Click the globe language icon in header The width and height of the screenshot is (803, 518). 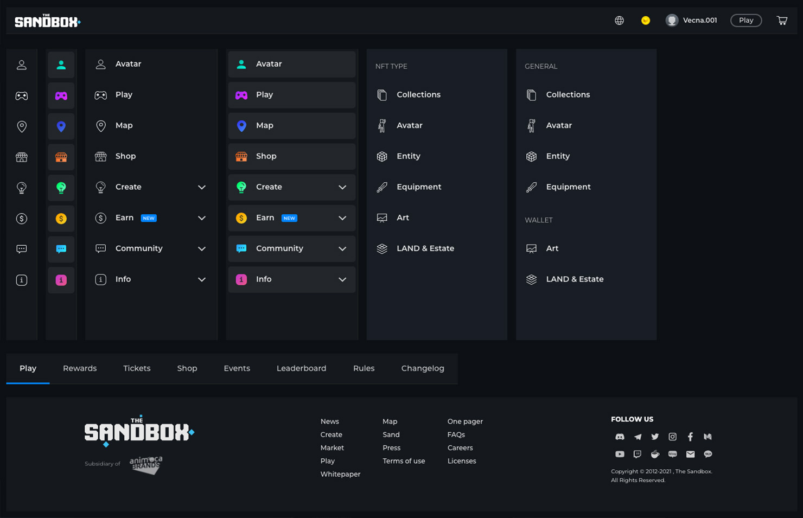[x=619, y=21]
